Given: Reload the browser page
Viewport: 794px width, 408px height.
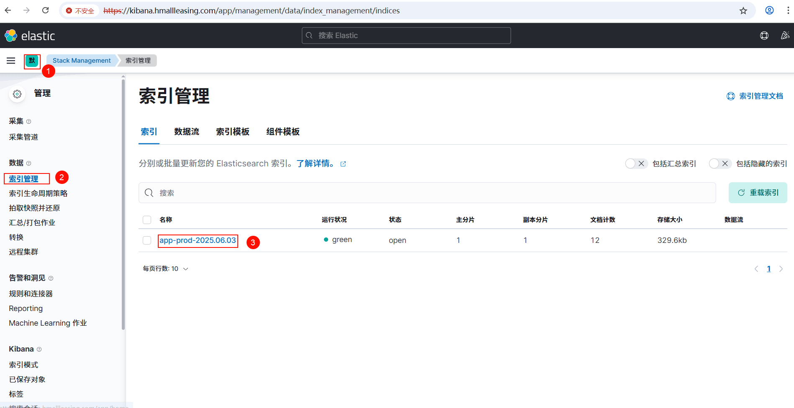Looking at the screenshot, I should click(x=46, y=10).
